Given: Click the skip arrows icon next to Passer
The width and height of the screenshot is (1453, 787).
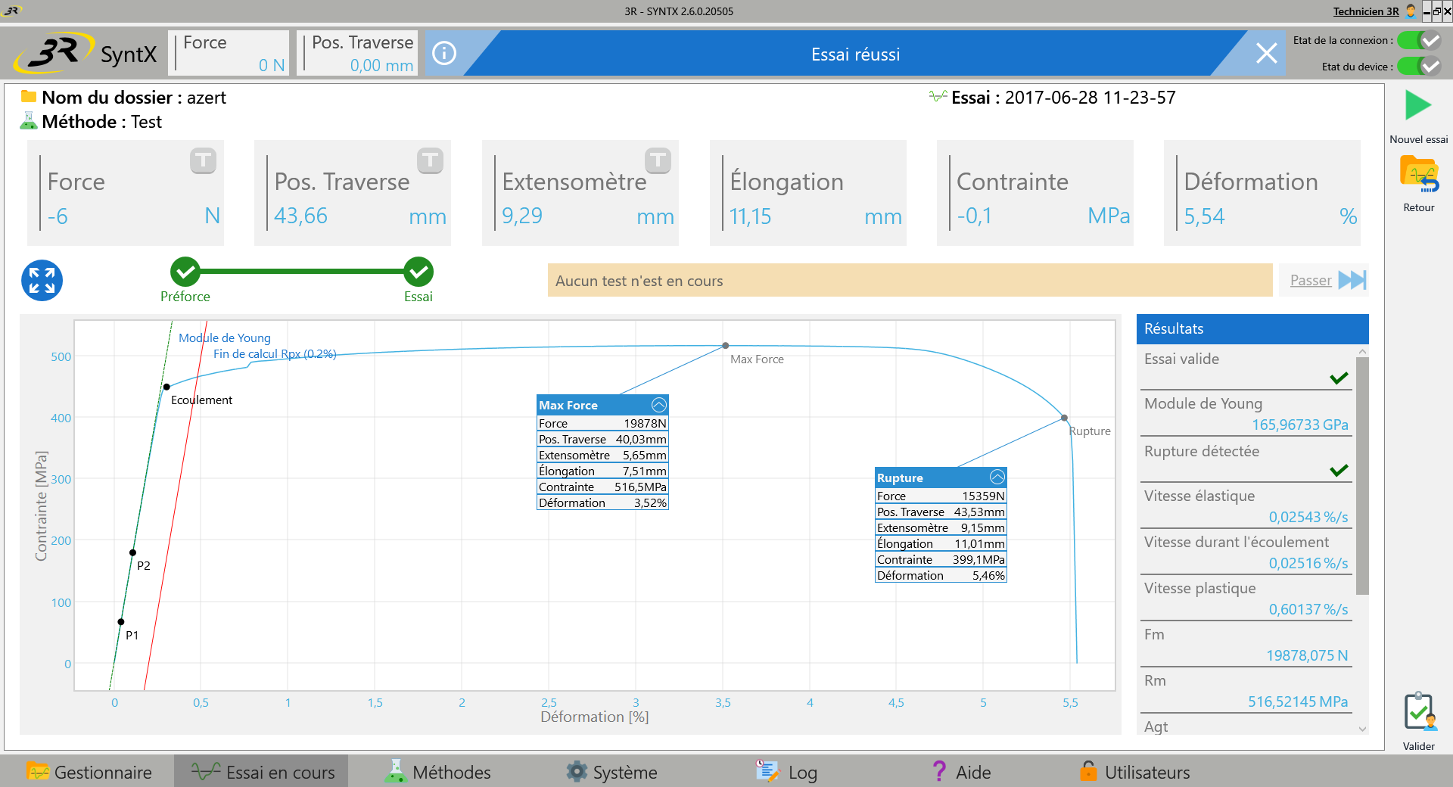Looking at the screenshot, I should click(1352, 280).
